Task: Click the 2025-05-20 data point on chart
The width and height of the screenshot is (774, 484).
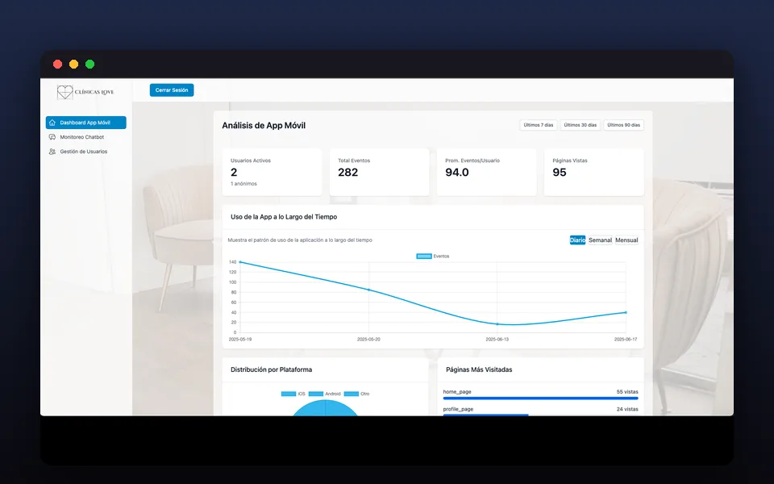Action: [368, 290]
